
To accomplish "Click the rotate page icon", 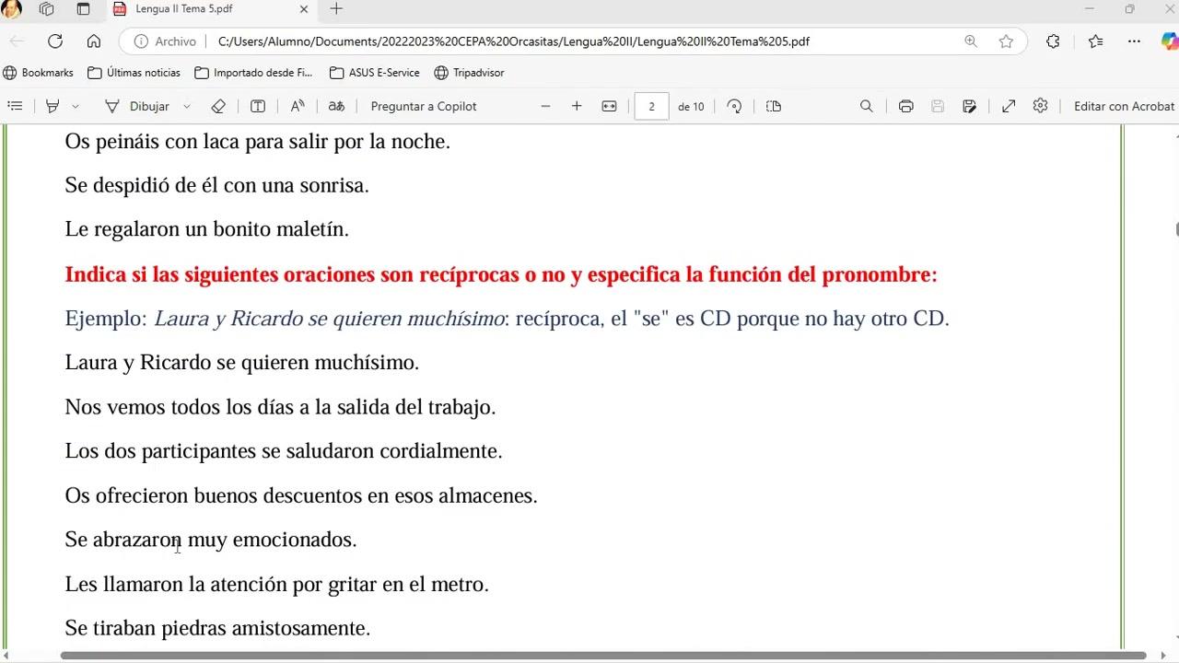I will pos(734,107).
